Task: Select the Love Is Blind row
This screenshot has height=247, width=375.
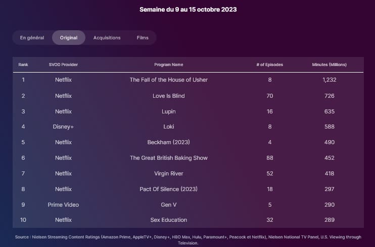Action: point(188,96)
